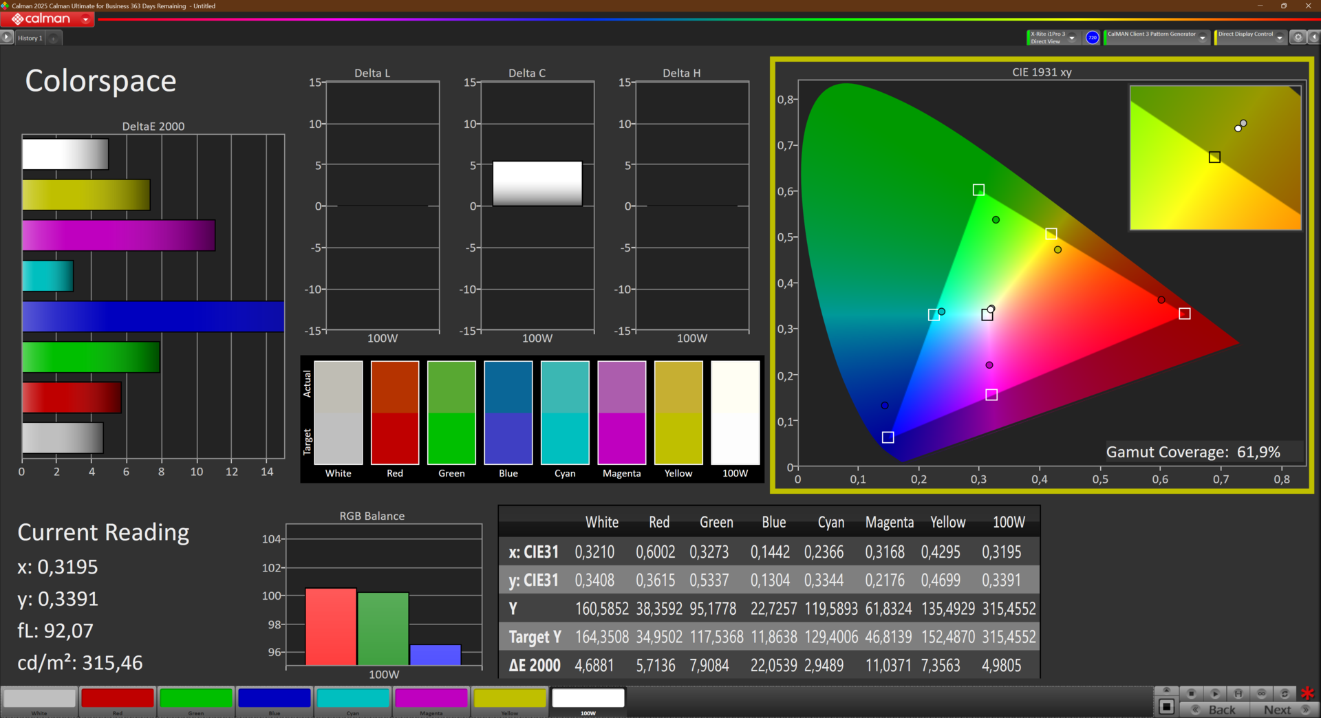
Task: Open settings gear in the top toolbar
Action: pos(1298,38)
